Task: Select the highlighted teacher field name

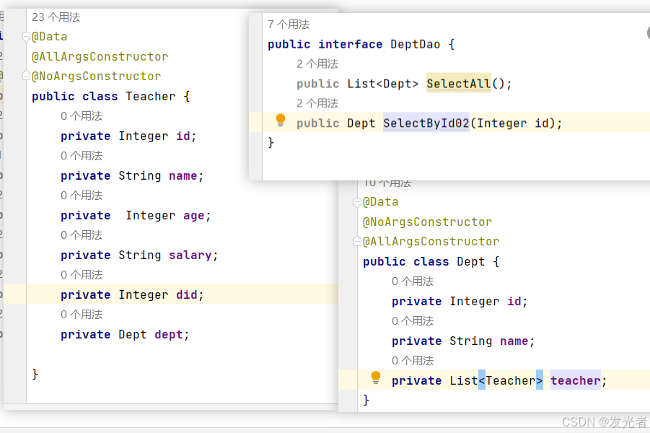Action: pos(575,380)
